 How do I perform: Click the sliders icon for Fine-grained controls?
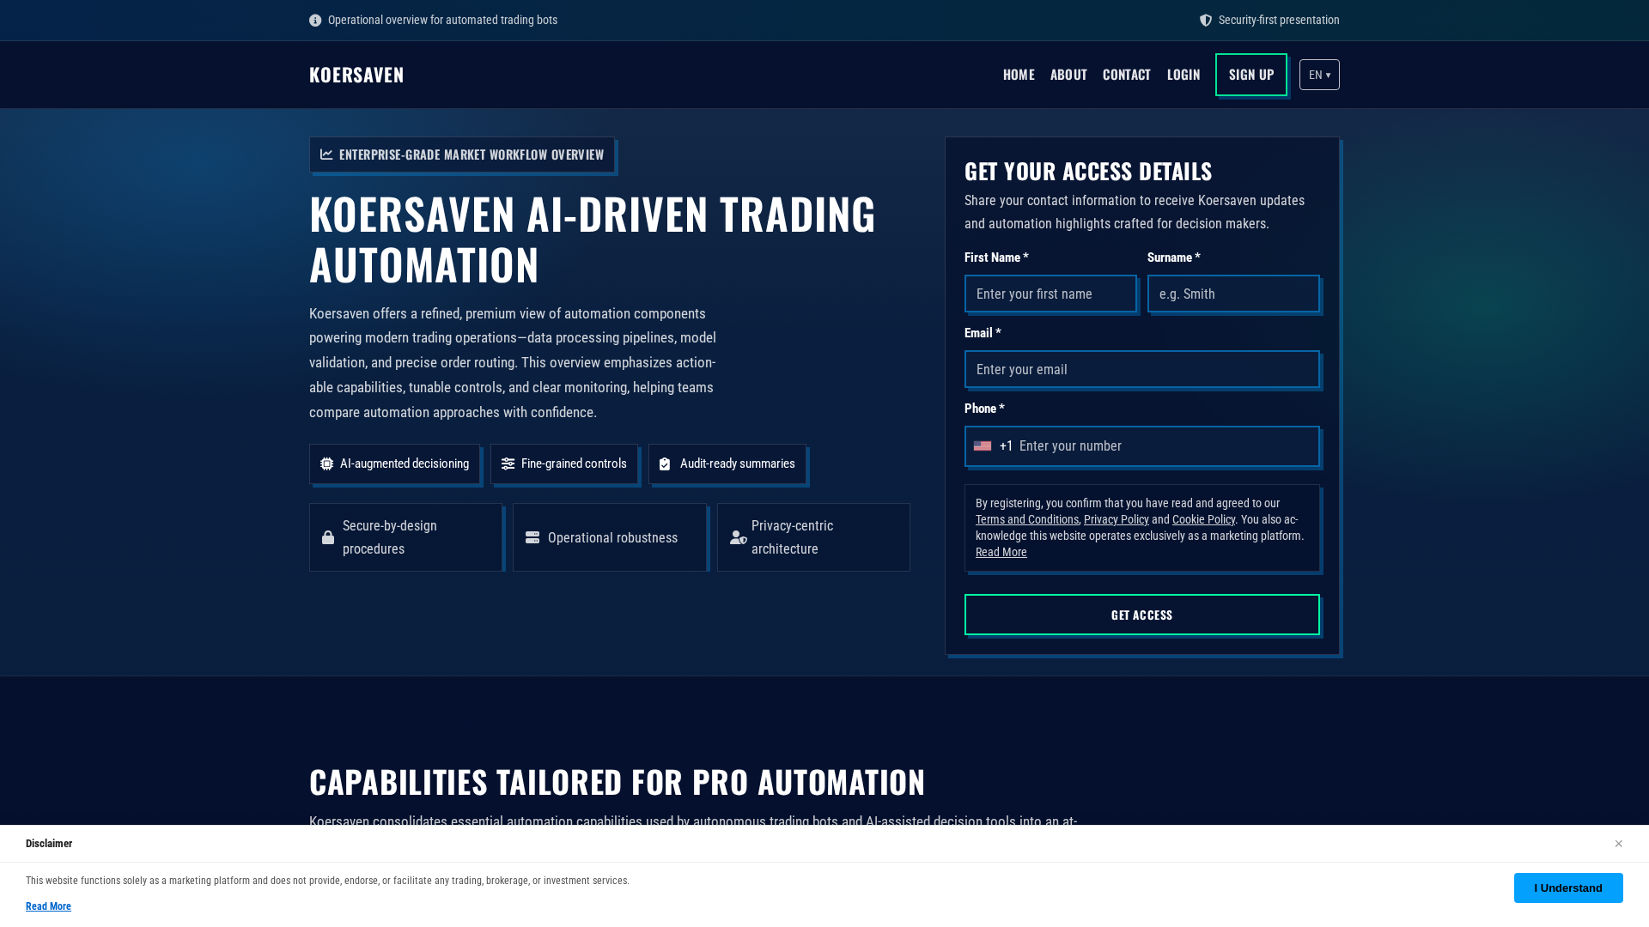(508, 463)
